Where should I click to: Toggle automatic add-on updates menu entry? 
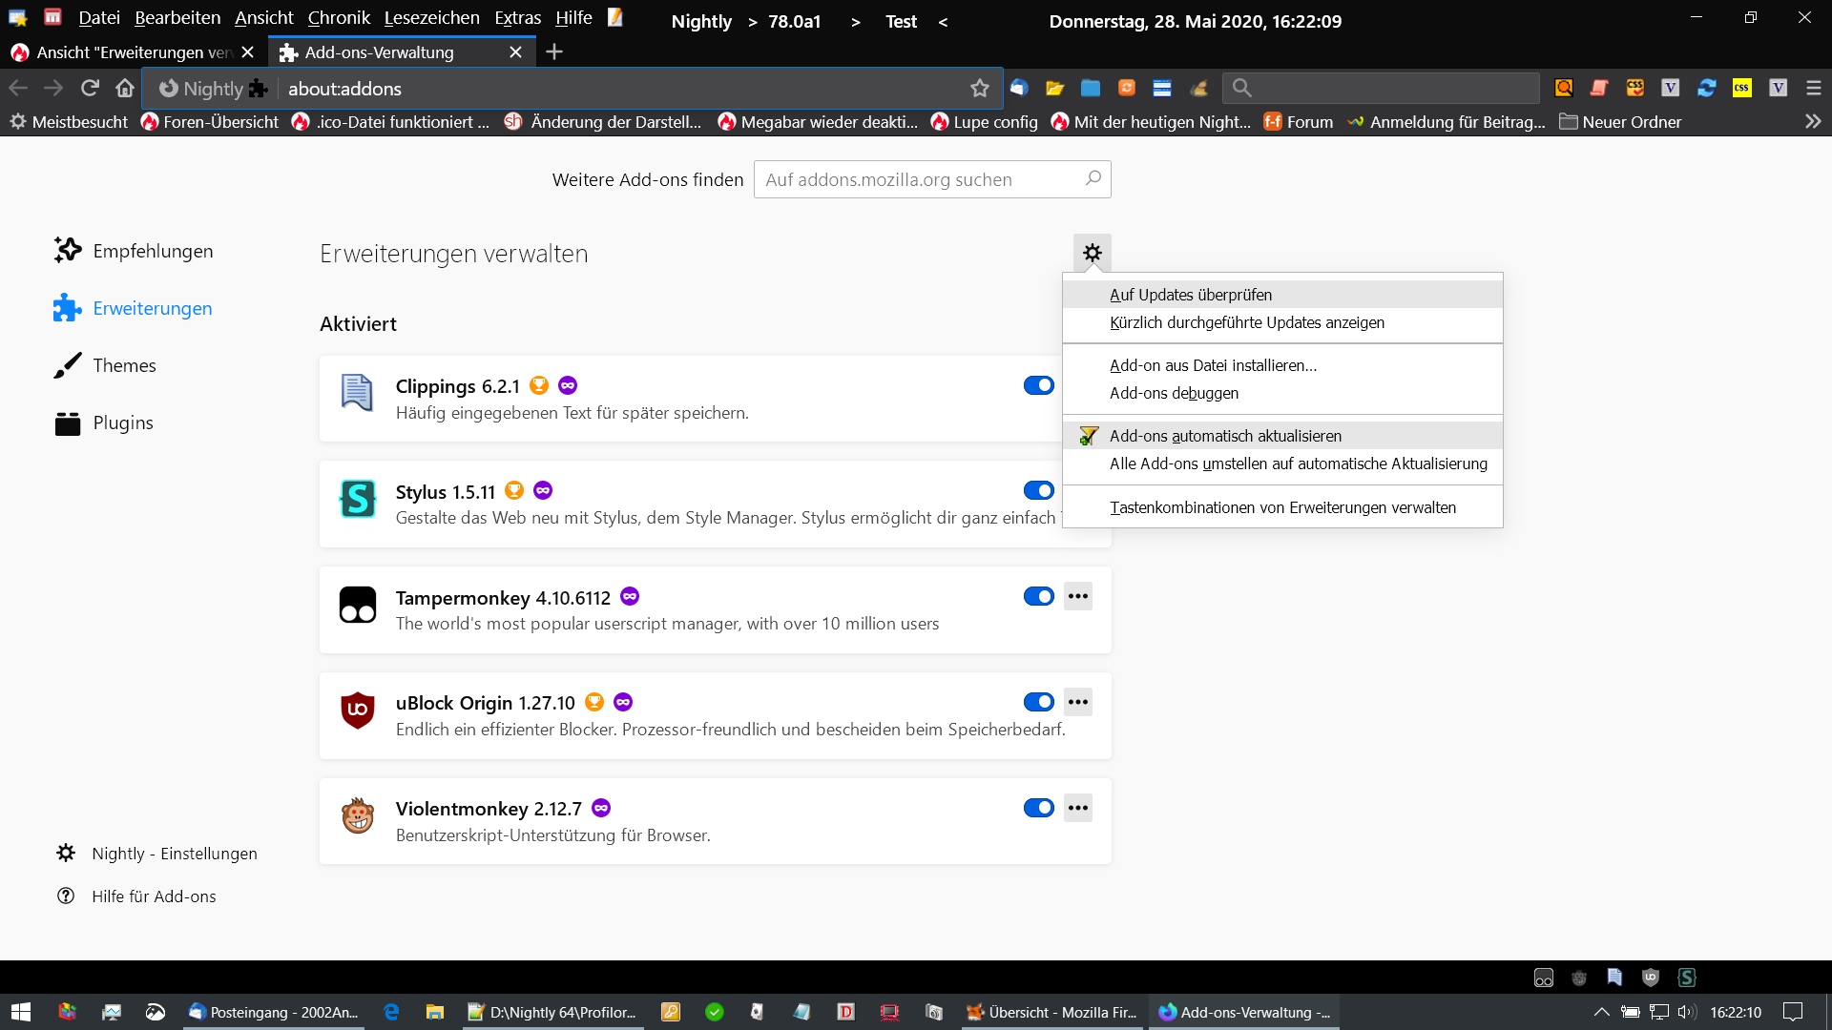pos(1224,436)
